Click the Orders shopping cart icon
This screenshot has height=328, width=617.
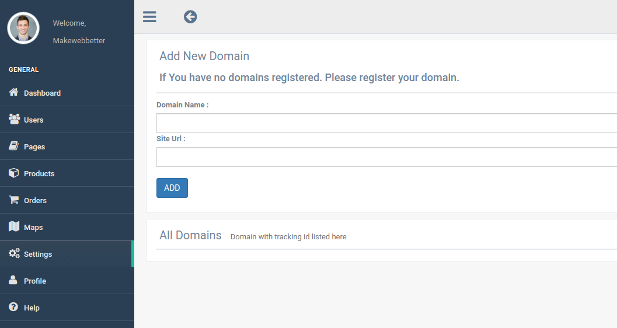(14, 200)
